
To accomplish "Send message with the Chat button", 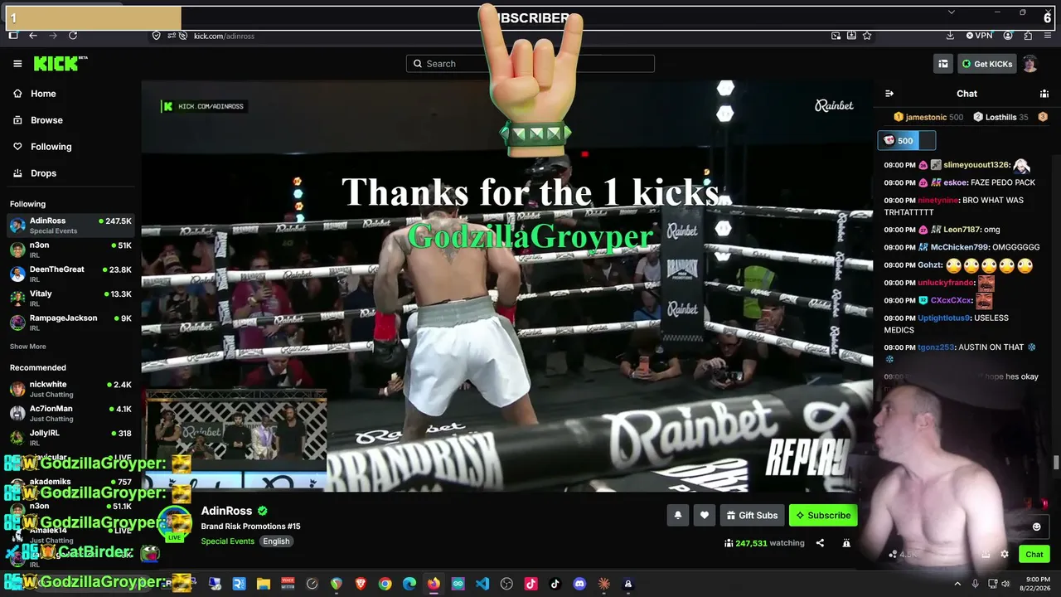I will coord(1034,555).
